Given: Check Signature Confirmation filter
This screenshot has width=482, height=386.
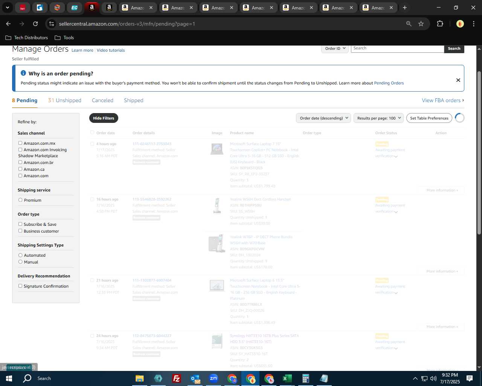Looking at the screenshot, I should (x=20, y=286).
